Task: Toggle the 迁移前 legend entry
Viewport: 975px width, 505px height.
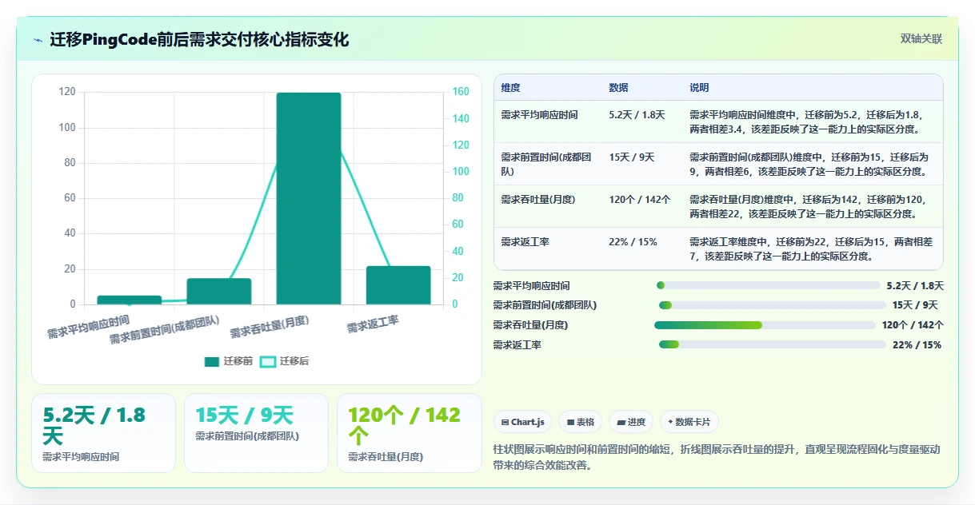Action: coord(229,361)
